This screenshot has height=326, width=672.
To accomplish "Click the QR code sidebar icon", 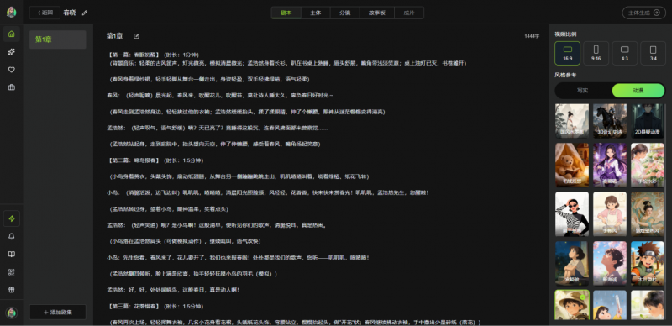I will [12, 272].
